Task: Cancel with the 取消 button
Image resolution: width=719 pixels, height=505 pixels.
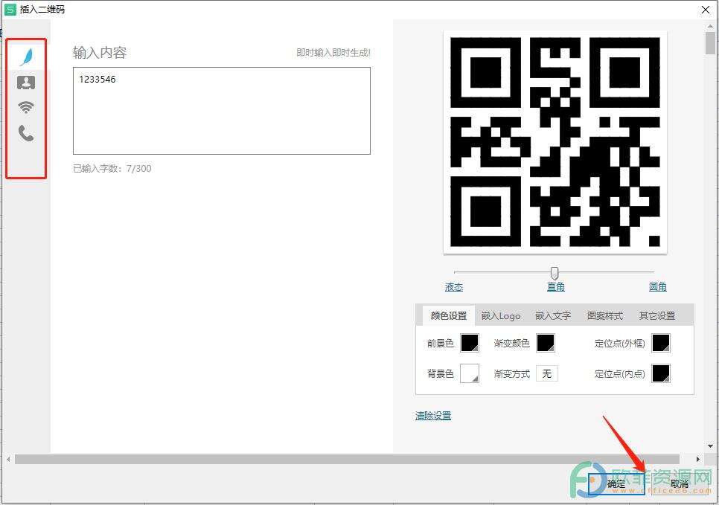Action: pyautogui.click(x=680, y=484)
